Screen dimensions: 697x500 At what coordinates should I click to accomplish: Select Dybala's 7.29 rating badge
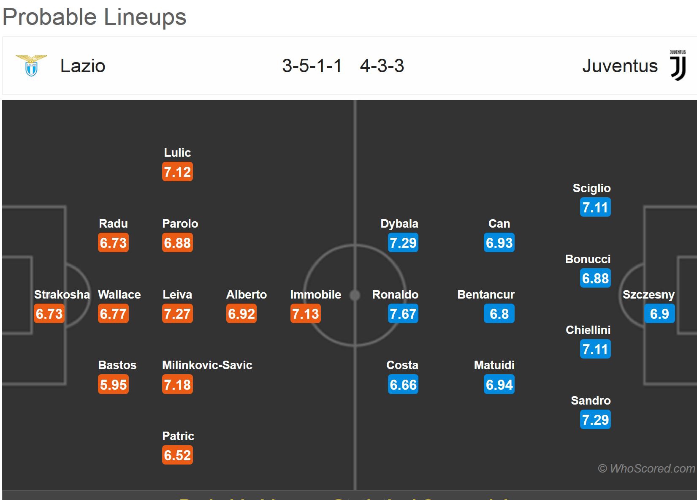(x=403, y=243)
